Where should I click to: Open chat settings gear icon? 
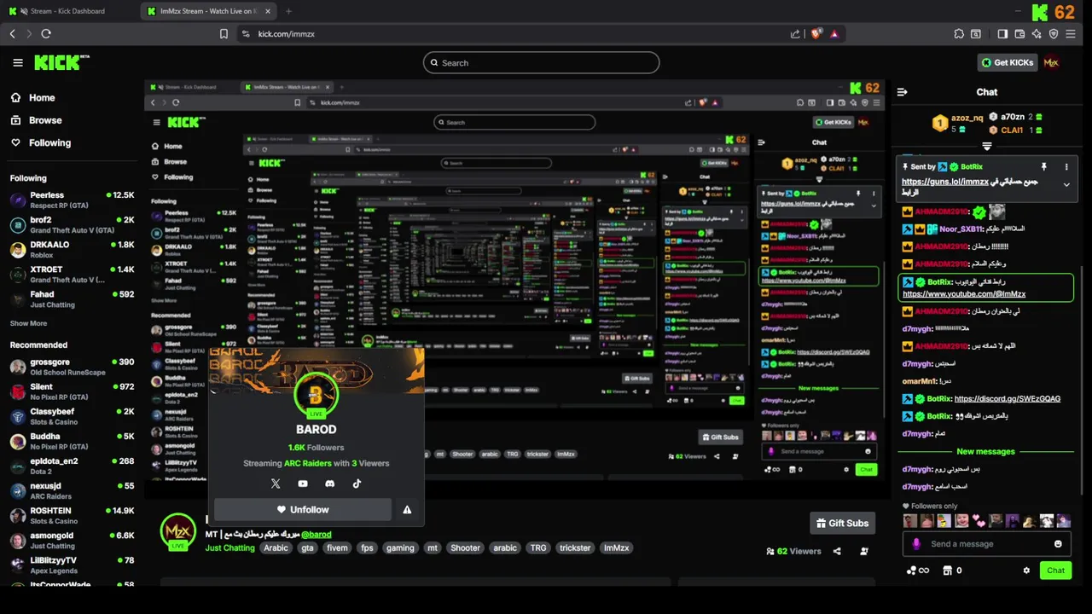click(x=1026, y=571)
